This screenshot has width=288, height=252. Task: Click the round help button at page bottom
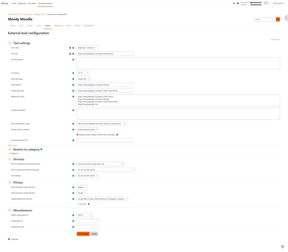pyautogui.click(x=283, y=247)
